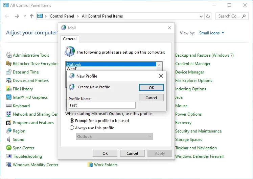This screenshot has width=253, height=179.
Task: Open Programs and Features icon
Action: [x=9, y=123]
